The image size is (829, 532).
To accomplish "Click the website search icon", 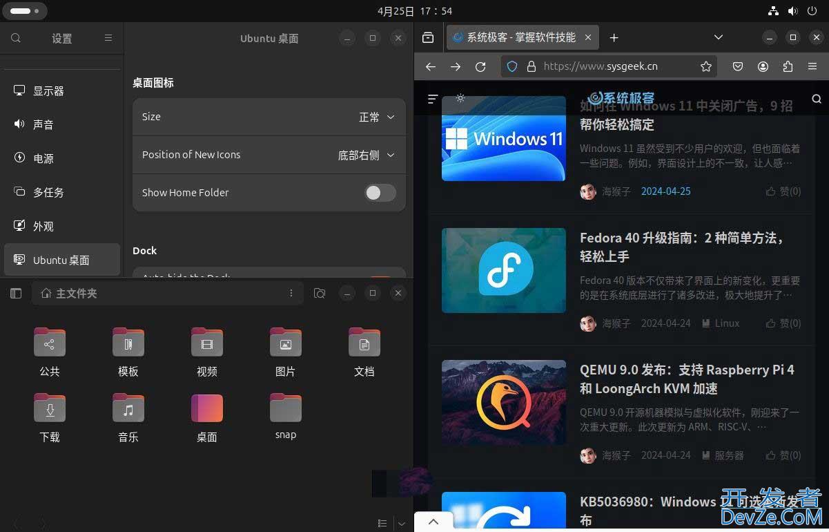I will 817,99.
